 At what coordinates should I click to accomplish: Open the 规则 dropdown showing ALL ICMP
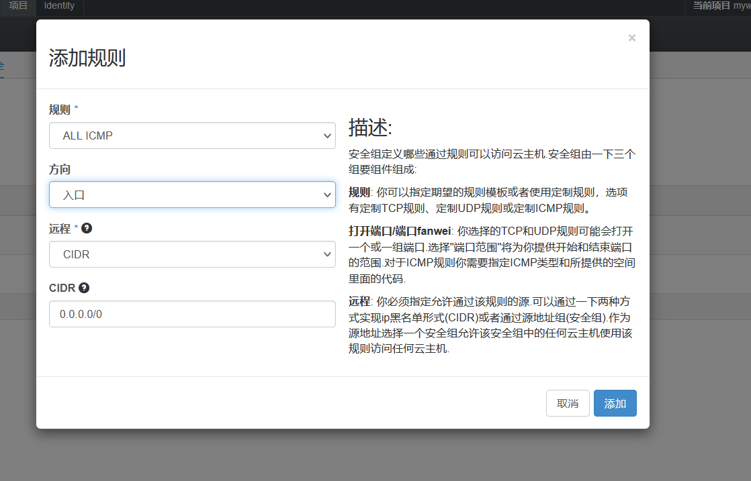pos(192,136)
